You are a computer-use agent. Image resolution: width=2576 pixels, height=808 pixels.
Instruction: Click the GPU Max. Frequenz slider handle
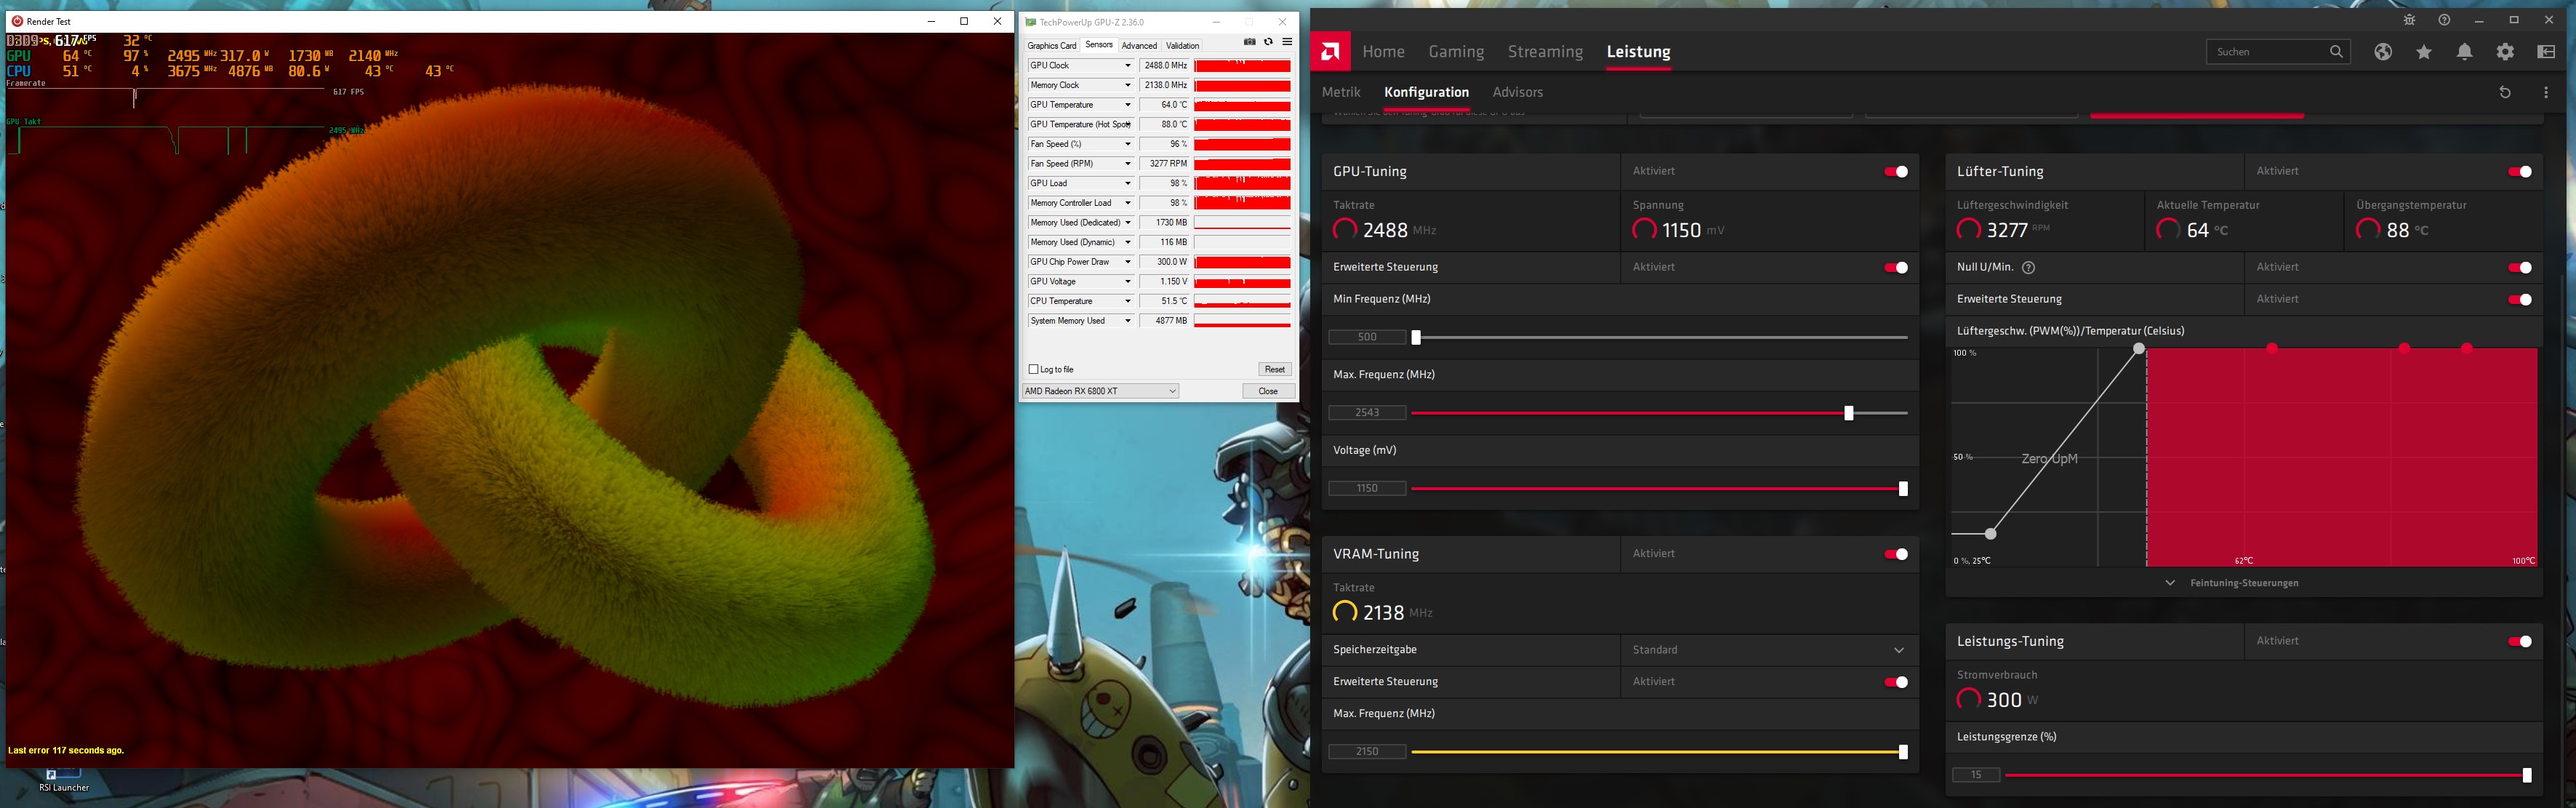click(x=1848, y=413)
